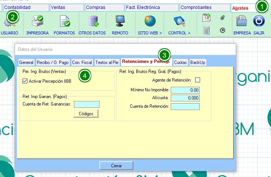Click the IMPRESORA printer icon
The image size is (271, 177).
[38, 21]
